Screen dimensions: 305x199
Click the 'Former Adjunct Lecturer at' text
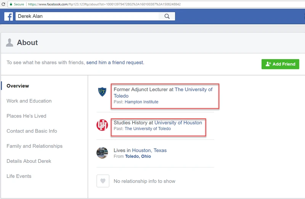pos(143,90)
